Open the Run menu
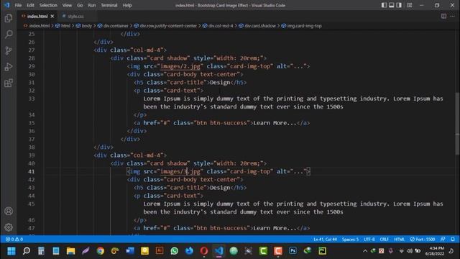The height and width of the screenshot is (259, 460). pos(92,5)
